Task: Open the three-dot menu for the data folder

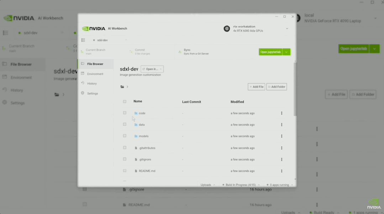Action: [x=282, y=125]
